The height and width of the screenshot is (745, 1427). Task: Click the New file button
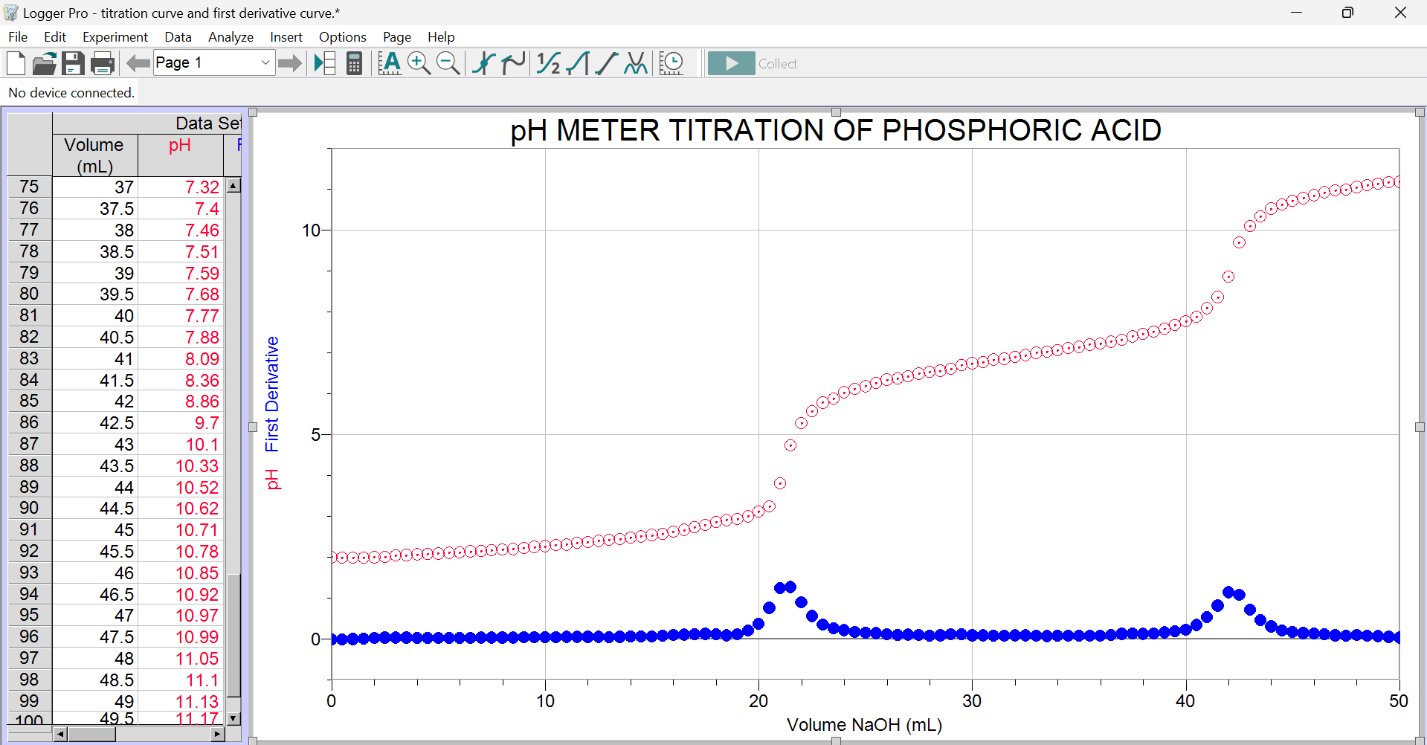point(16,63)
